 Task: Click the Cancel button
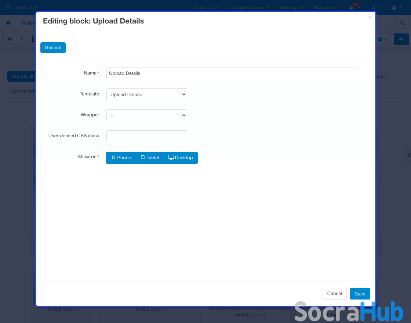[x=334, y=294]
